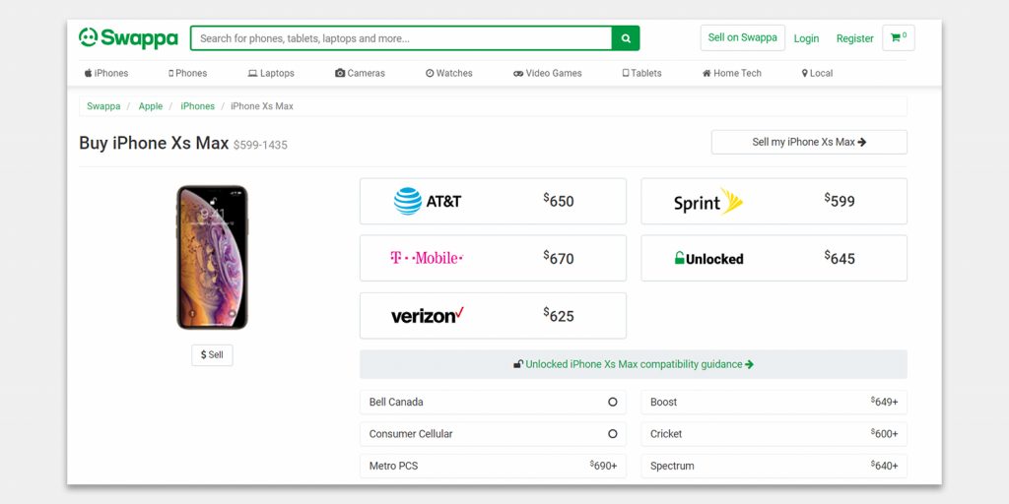
Task: Open the iPhones menu item
Action: point(106,73)
